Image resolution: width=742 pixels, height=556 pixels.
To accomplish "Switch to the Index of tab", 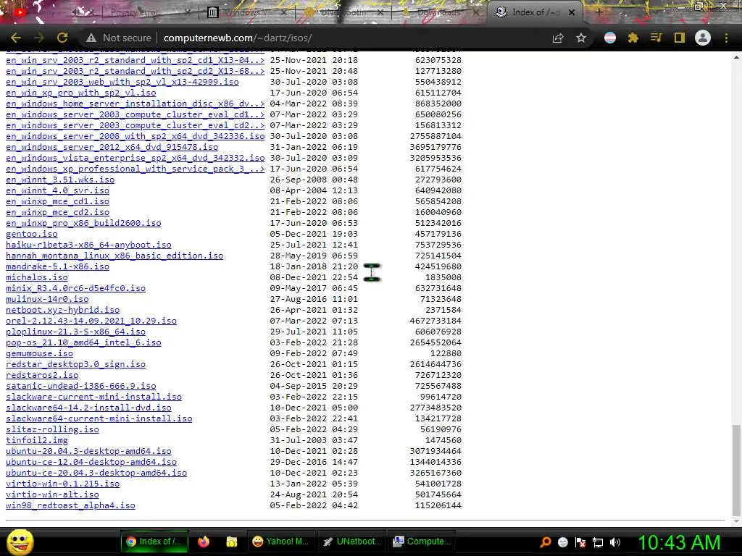I will [x=535, y=12].
